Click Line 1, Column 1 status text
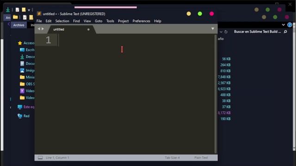Screen dimensions: 296x166 click(57, 158)
